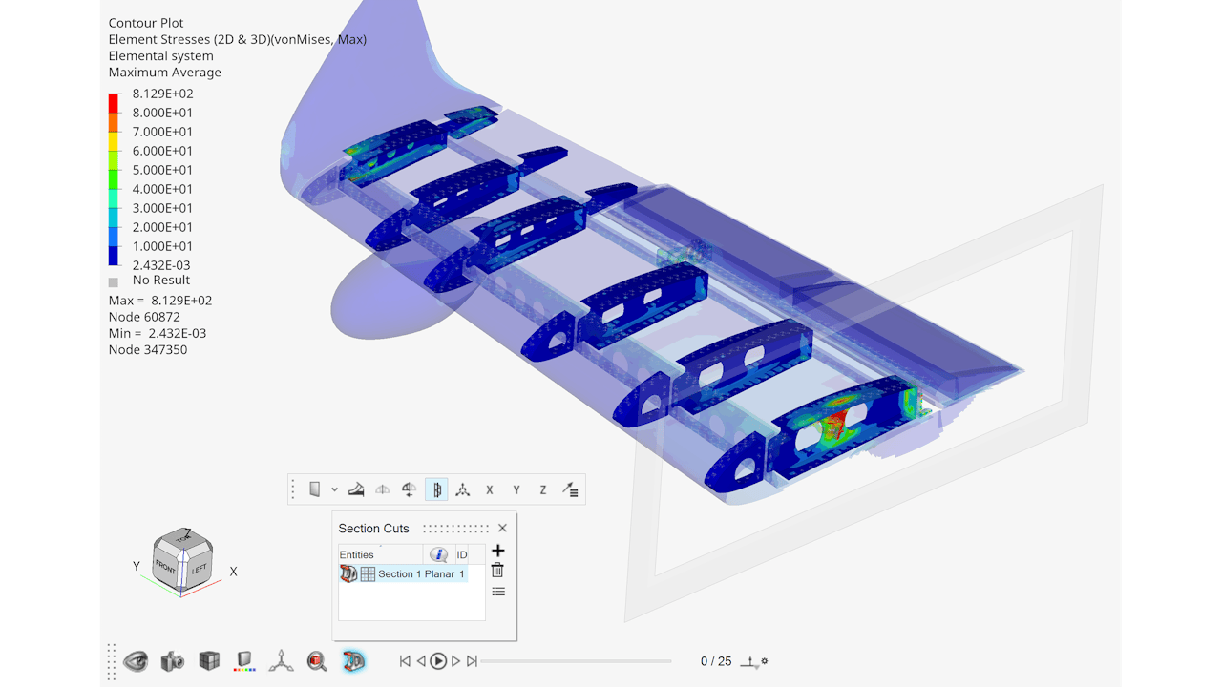
Task: Play the animation
Action: click(x=438, y=661)
